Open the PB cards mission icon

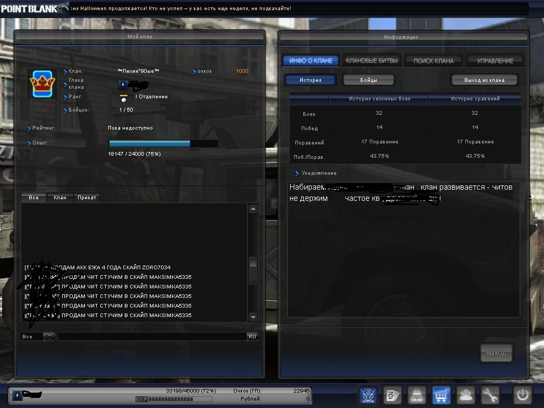tap(393, 395)
